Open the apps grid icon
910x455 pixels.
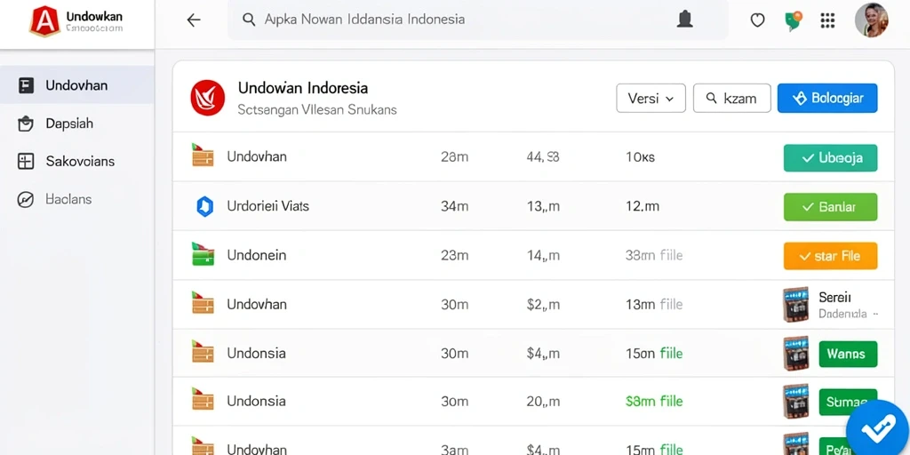point(827,20)
